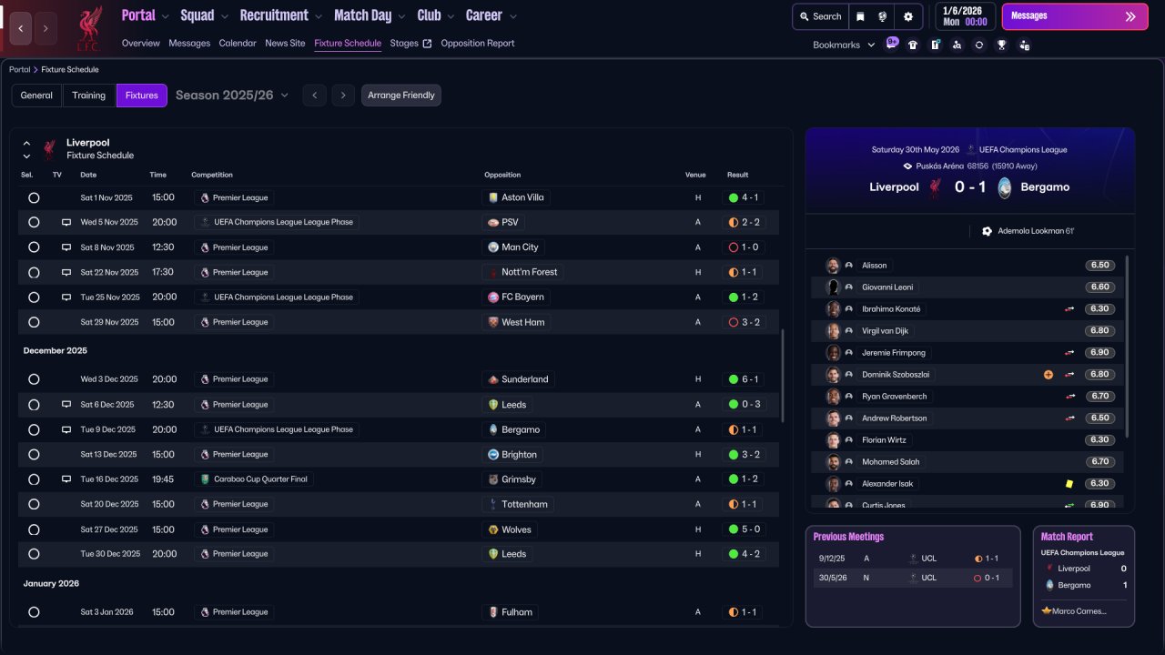Select the Nott'm Forest fixture radio button

pos(34,272)
